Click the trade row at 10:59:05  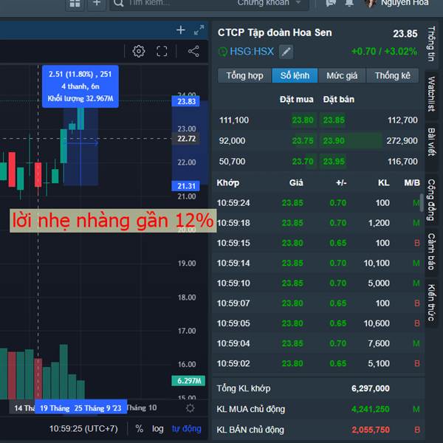point(318,323)
